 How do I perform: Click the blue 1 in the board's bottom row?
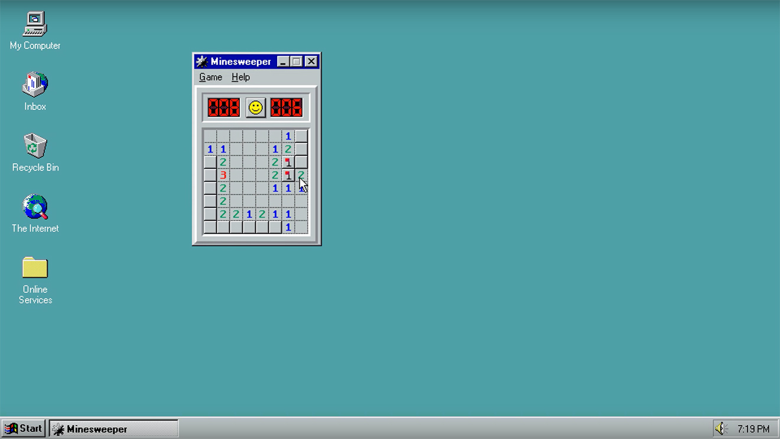[288, 227]
